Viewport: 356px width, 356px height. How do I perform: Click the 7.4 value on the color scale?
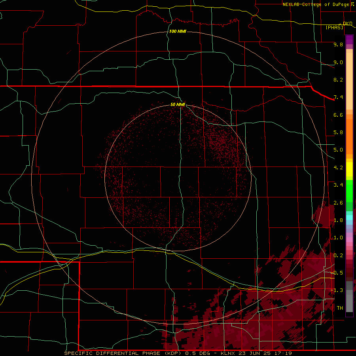338,97
